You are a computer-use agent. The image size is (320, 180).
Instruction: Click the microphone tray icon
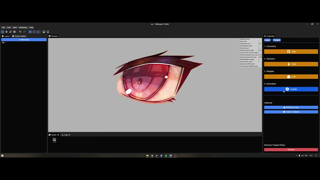pyautogui.click(x=299, y=155)
